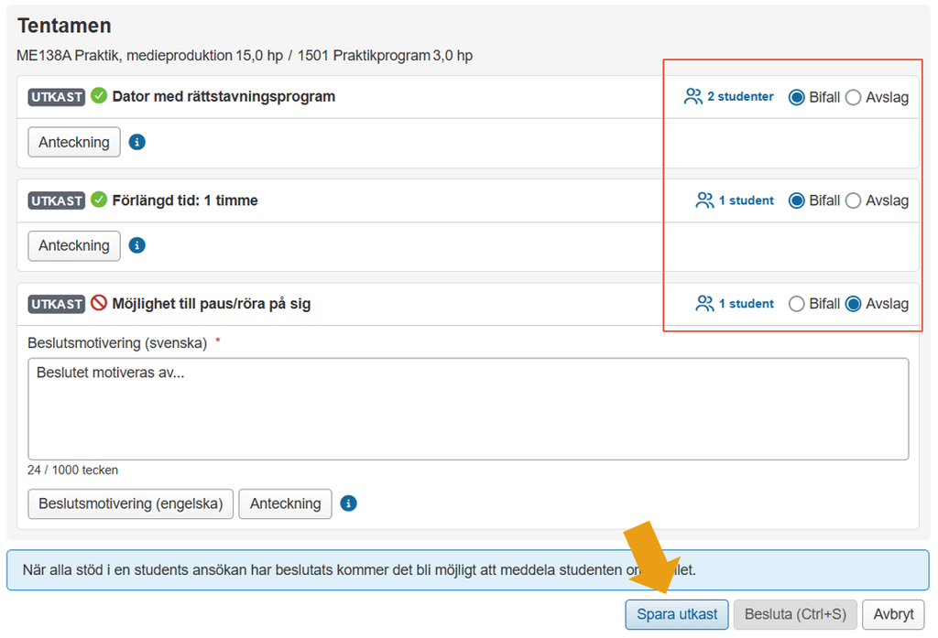The width and height of the screenshot is (938, 638).
Task: Click the Beslutsmotivering (svenska) label
Action: coord(117,343)
